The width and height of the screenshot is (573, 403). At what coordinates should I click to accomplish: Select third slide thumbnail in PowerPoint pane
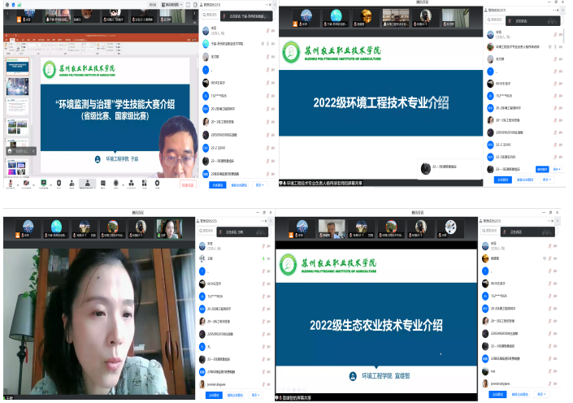(18, 106)
